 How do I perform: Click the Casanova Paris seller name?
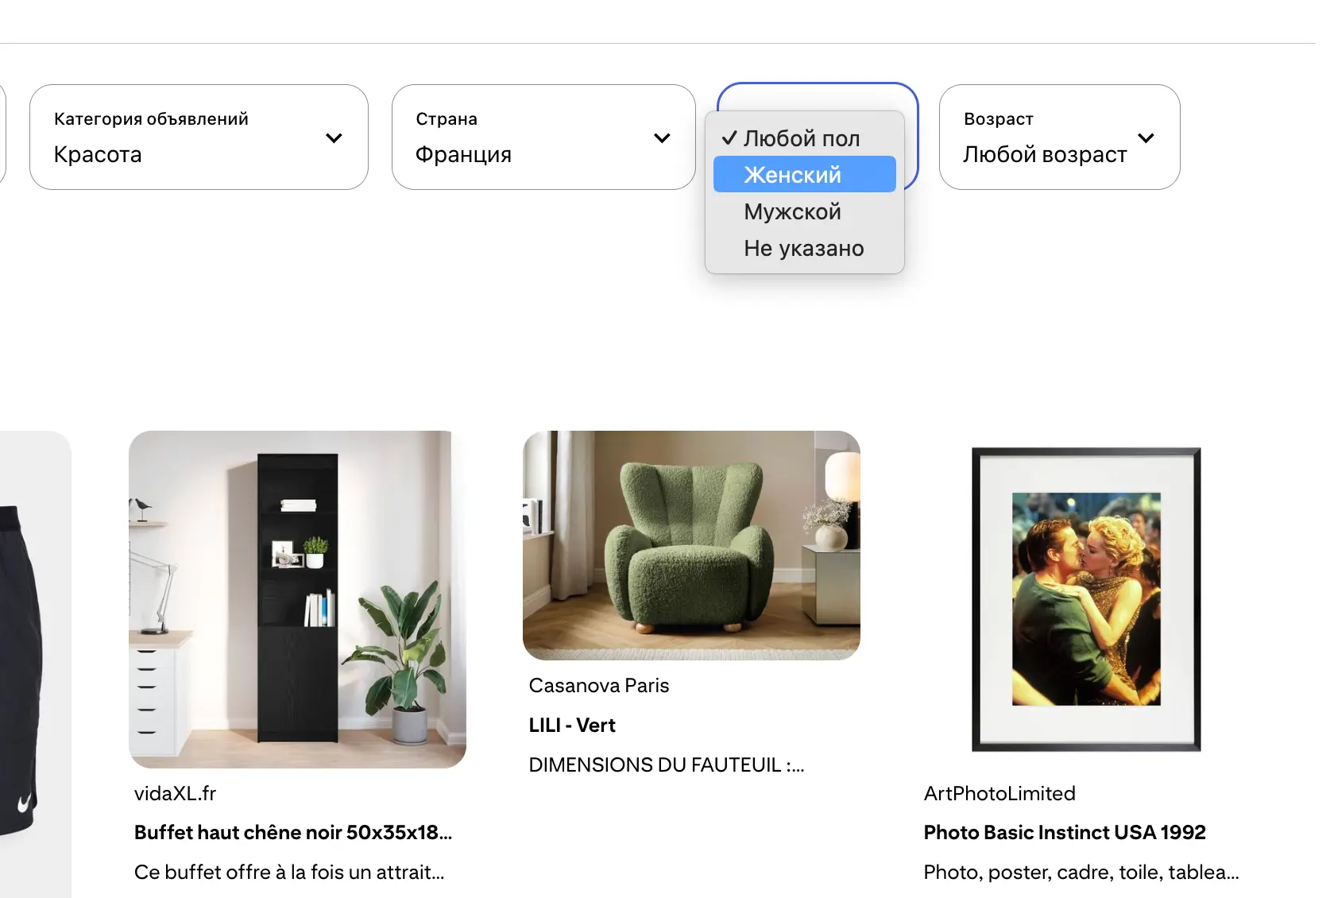598,685
